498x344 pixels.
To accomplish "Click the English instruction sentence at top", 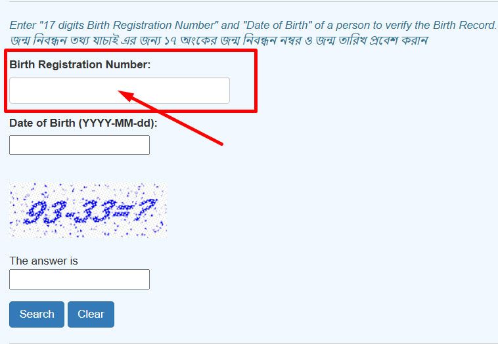I will click(x=252, y=26).
